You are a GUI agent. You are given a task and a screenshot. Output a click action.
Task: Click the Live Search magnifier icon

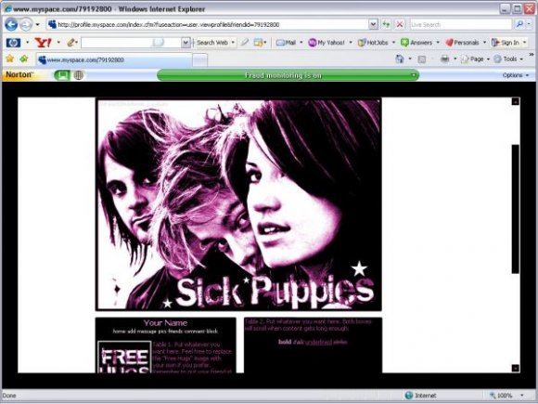(x=519, y=24)
